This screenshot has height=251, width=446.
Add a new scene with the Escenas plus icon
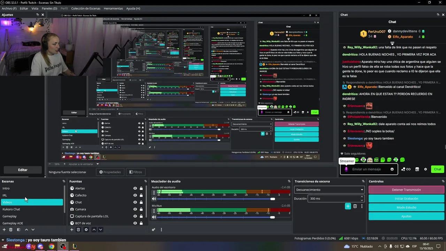[x=4, y=230]
